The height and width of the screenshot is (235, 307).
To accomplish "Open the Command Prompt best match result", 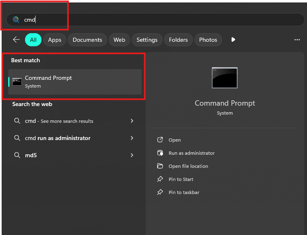I will coord(75,82).
